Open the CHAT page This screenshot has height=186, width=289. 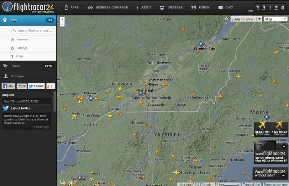click(x=225, y=7)
